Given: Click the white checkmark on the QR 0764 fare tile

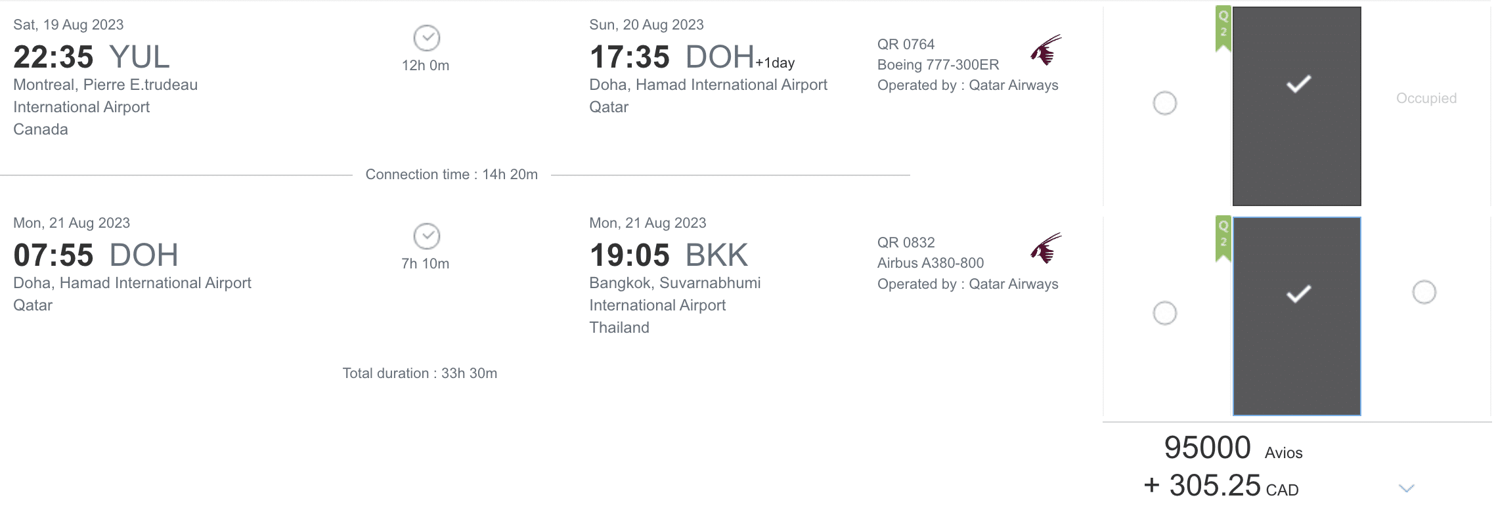Looking at the screenshot, I should point(1298,84).
